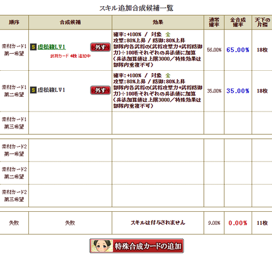Click the 65.00% full synthesis rate
The width and height of the screenshot is (272, 256).
238,50
